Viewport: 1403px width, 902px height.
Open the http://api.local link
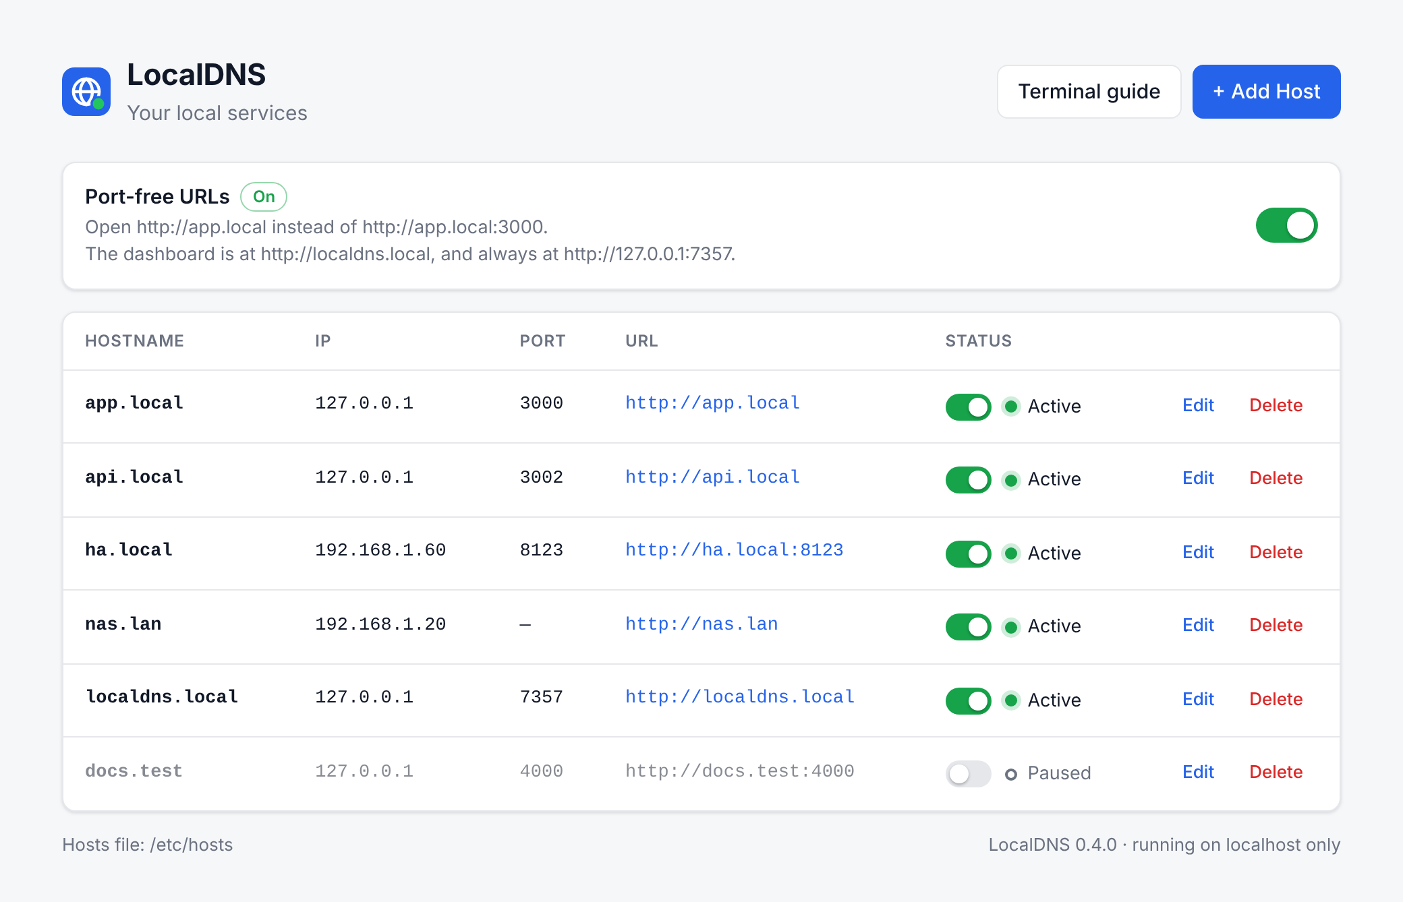pyautogui.click(x=712, y=477)
